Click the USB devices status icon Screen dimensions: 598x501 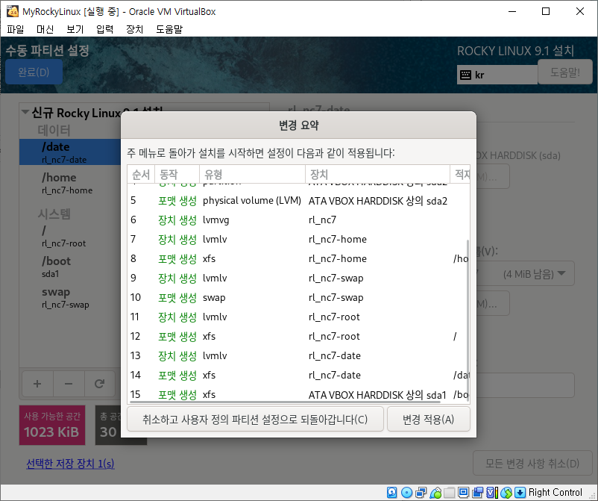[435, 493]
